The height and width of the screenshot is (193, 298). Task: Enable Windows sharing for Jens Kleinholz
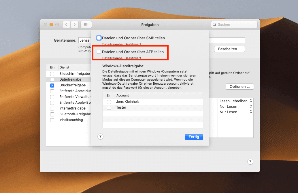[109, 102]
